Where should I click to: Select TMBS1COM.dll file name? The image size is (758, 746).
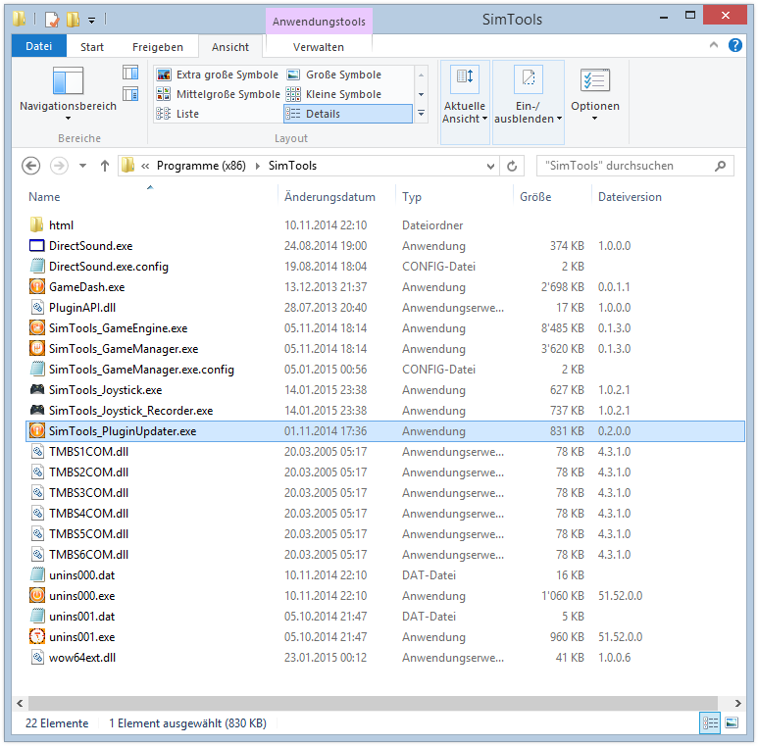tap(88, 452)
